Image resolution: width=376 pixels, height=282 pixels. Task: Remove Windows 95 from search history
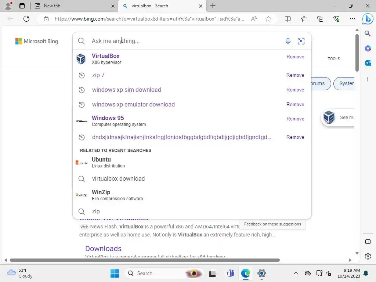pyautogui.click(x=295, y=119)
